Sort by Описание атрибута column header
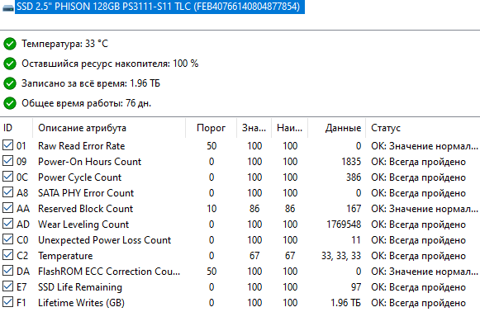Viewport: 480px width, 312px height. (x=109, y=128)
